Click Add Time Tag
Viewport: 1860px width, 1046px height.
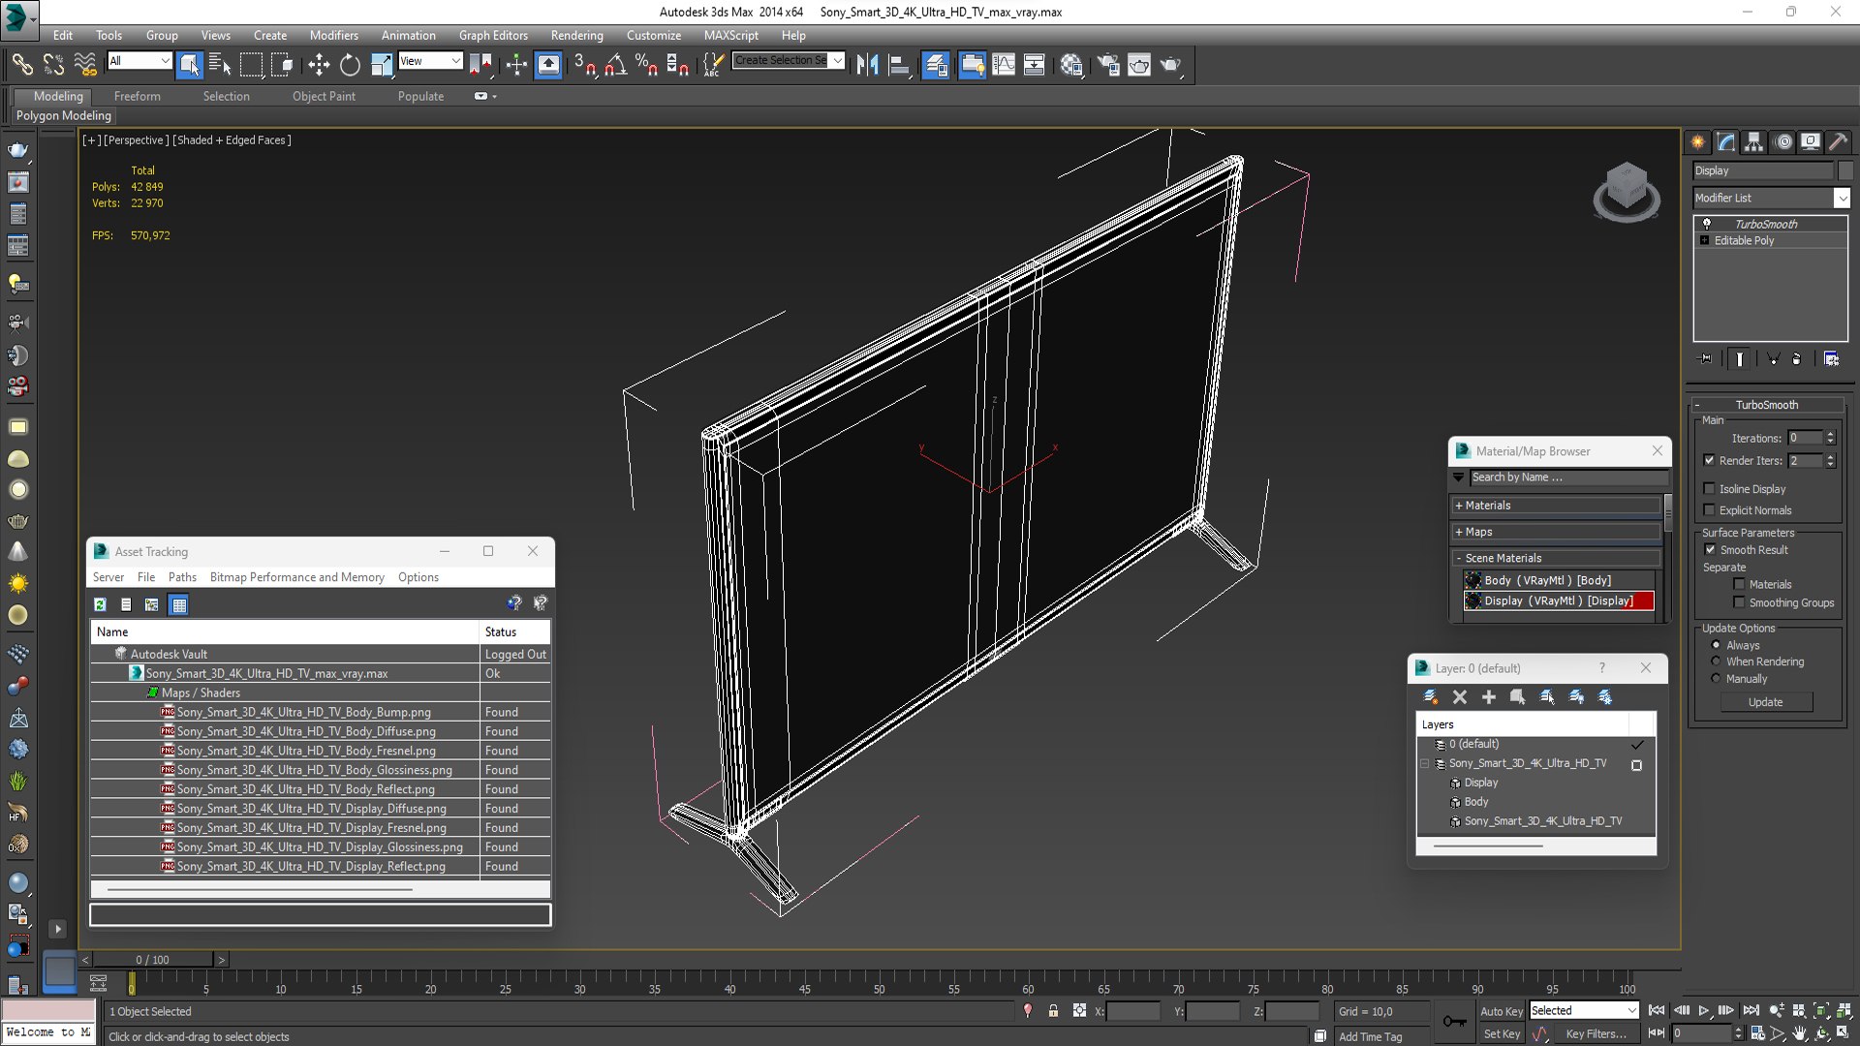pyautogui.click(x=1370, y=1036)
